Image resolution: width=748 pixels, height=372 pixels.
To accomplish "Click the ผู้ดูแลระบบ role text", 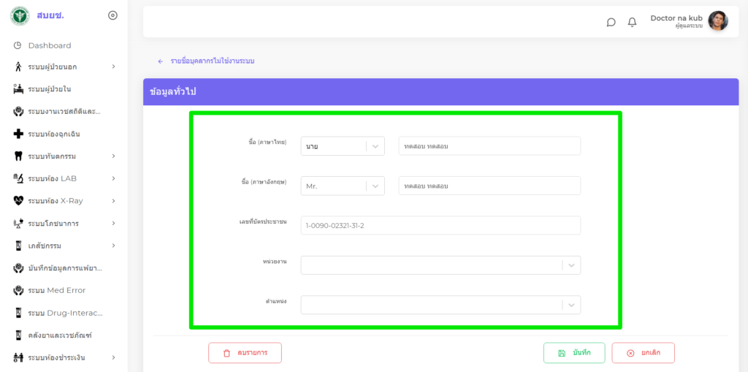I will (x=689, y=26).
